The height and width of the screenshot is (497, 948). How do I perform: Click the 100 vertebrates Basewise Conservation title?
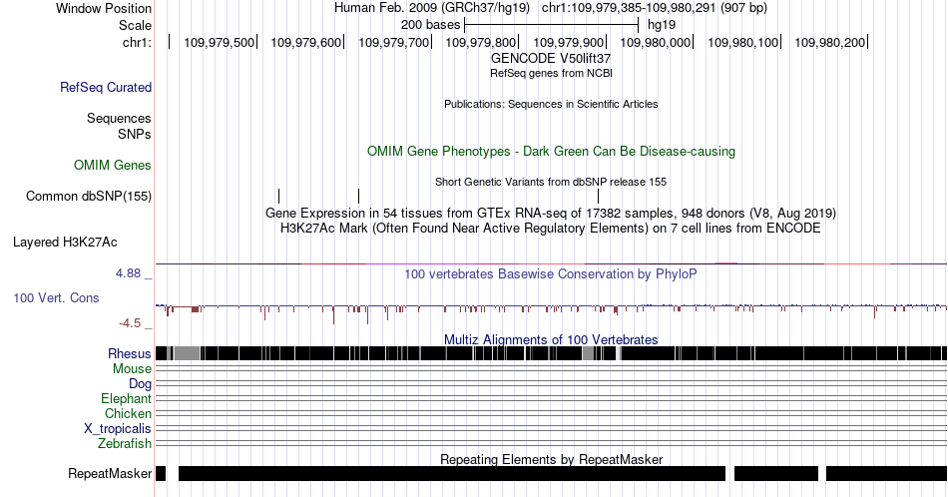point(551,273)
